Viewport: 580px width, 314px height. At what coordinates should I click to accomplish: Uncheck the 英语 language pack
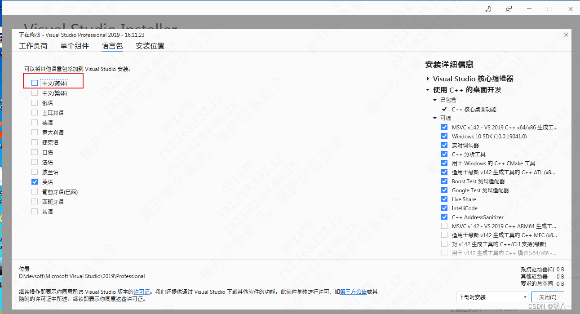[35, 182]
